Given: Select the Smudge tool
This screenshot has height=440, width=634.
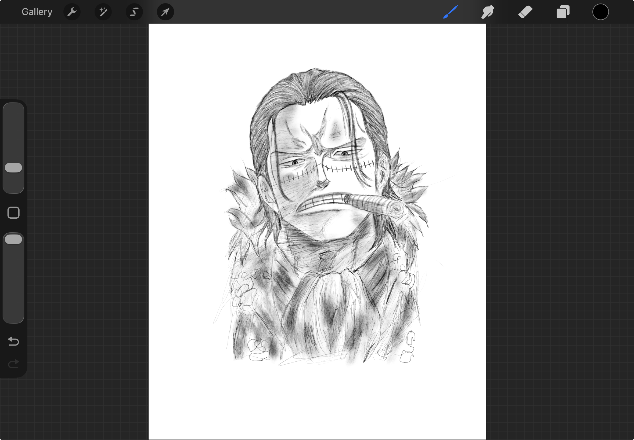Looking at the screenshot, I should click(488, 12).
